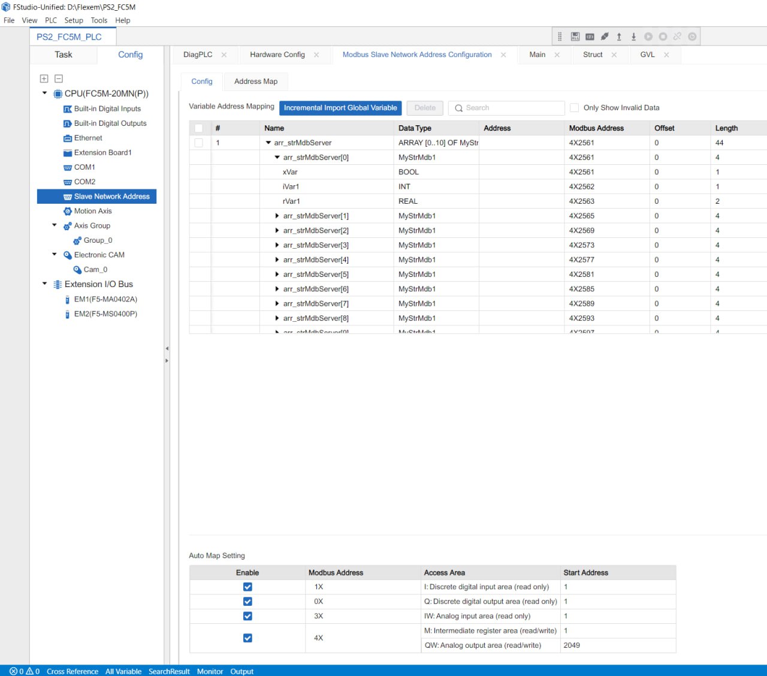Close the DiagPLC tab
This screenshot has height=676, width=767.
(x=224, y=55)
